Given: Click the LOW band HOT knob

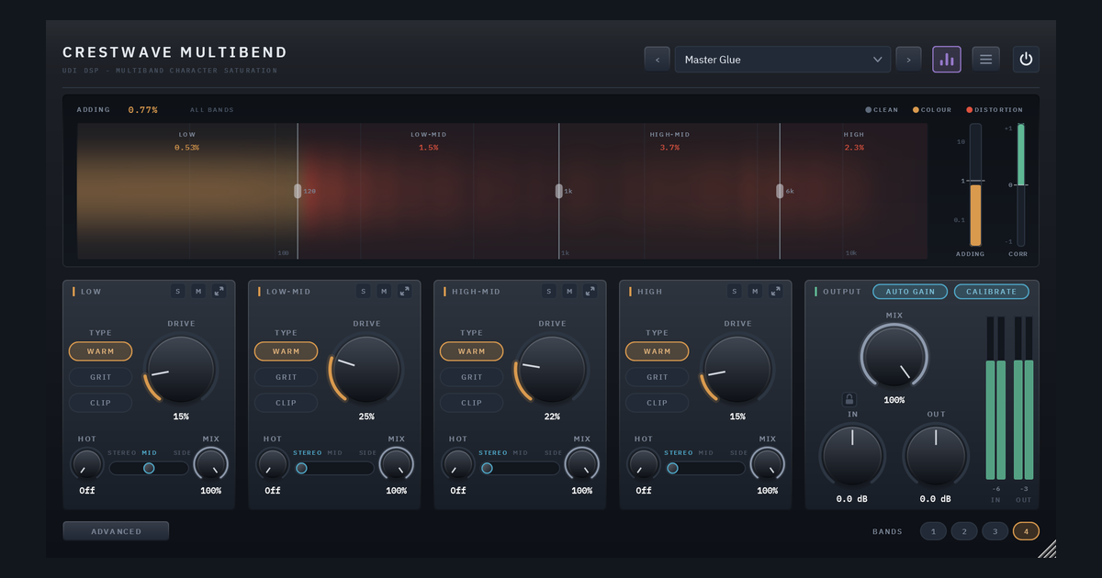Looking at the screenshot, I should (86, 464).
